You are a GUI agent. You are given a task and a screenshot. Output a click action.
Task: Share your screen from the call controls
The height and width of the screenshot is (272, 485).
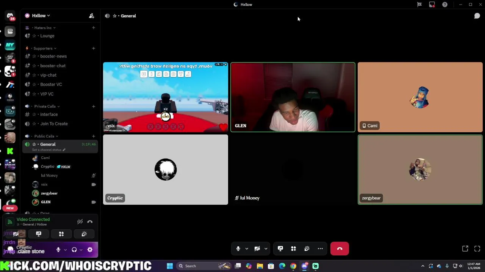click(x=280, y=249)
